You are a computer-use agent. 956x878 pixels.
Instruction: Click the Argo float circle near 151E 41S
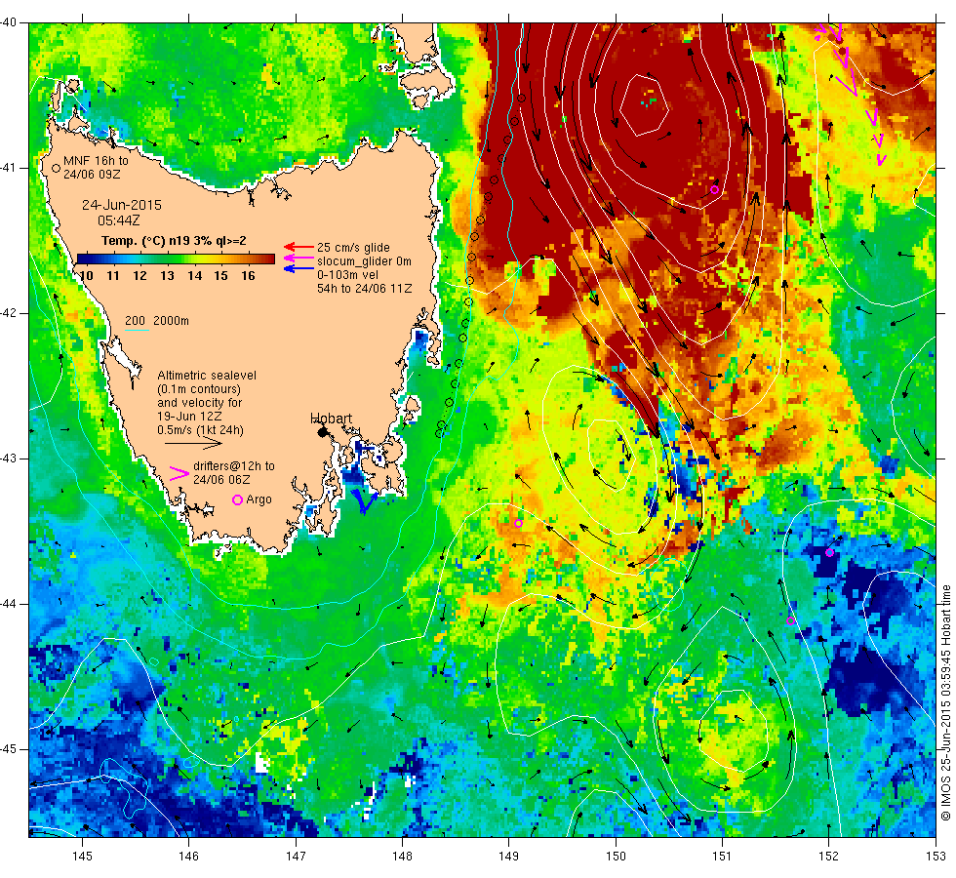pyautogui.click(x=714, y=189)
